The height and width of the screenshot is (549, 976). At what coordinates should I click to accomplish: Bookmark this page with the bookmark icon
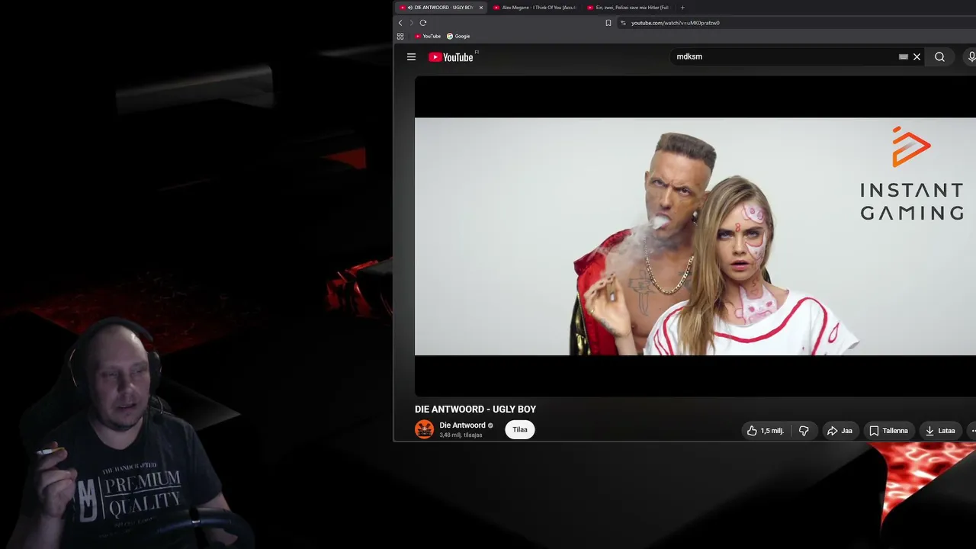(x=608, y=23)
